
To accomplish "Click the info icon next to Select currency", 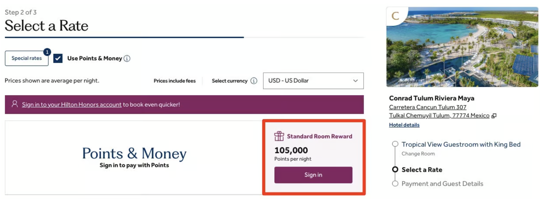I will pyautogui.click(x=254, y=81).
